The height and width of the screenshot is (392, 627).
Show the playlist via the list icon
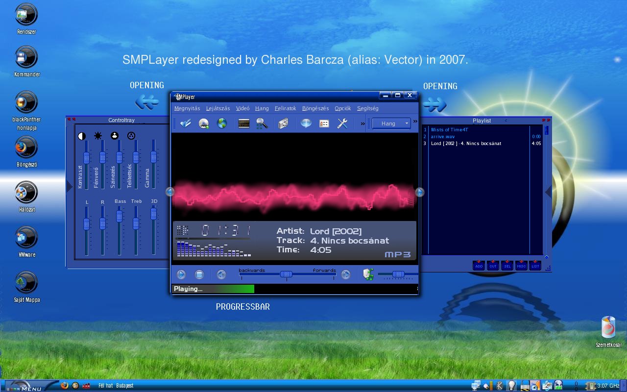pos(324,123)
